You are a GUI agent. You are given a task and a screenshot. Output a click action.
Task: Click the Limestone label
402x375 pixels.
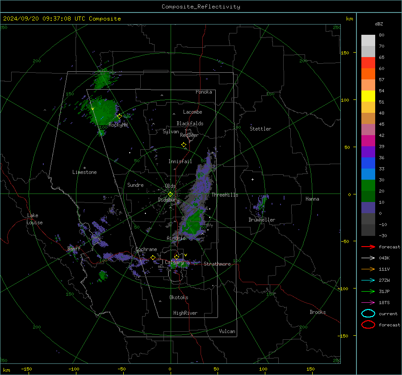coord(84,172)
